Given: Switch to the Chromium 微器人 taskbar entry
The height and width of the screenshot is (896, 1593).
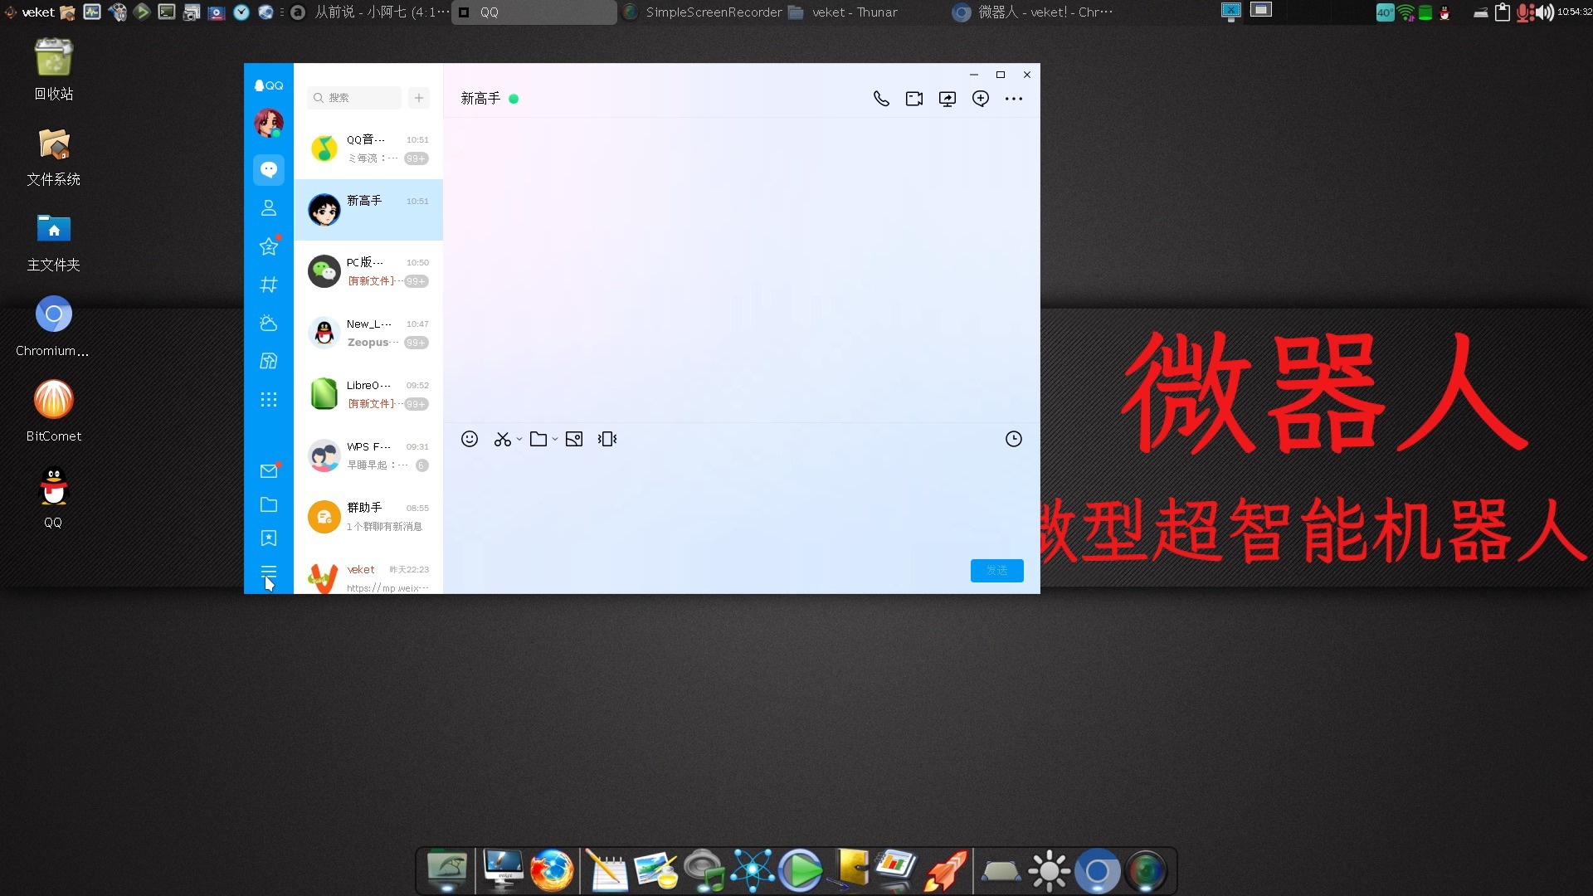Looking at the screenshot, I should (x=1032, y=12).
